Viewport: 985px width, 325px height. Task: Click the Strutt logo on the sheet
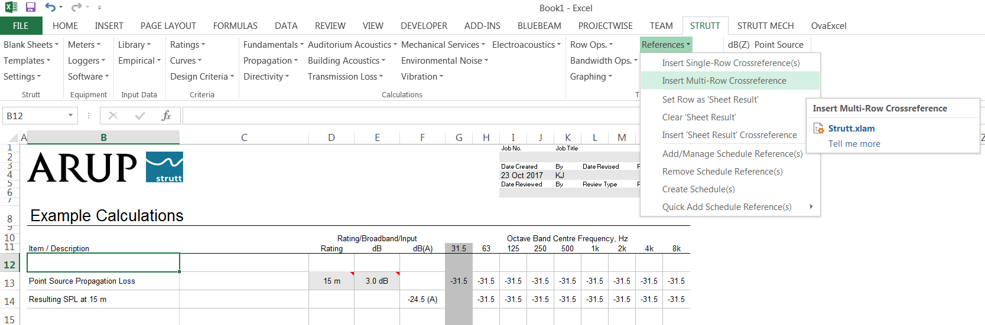click(x=164, y=167)
